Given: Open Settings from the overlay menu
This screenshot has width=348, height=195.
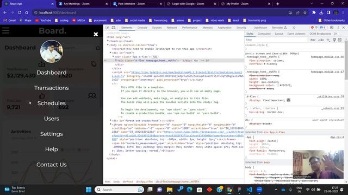Looking at the screenshot, I should (52, 134).
